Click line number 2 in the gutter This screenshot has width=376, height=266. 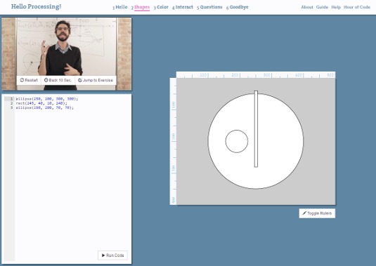coord(11,103)
